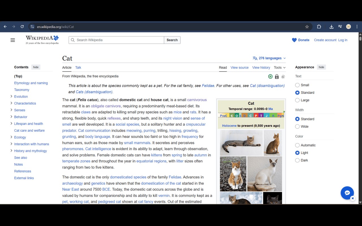Reload the page with the refresh icon
The height and width of the screenshot is (226, 362).
(x=22, y=27)
